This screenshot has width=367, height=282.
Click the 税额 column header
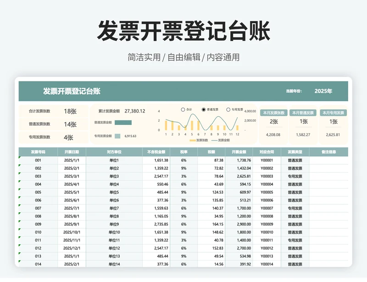pos(211,152)
